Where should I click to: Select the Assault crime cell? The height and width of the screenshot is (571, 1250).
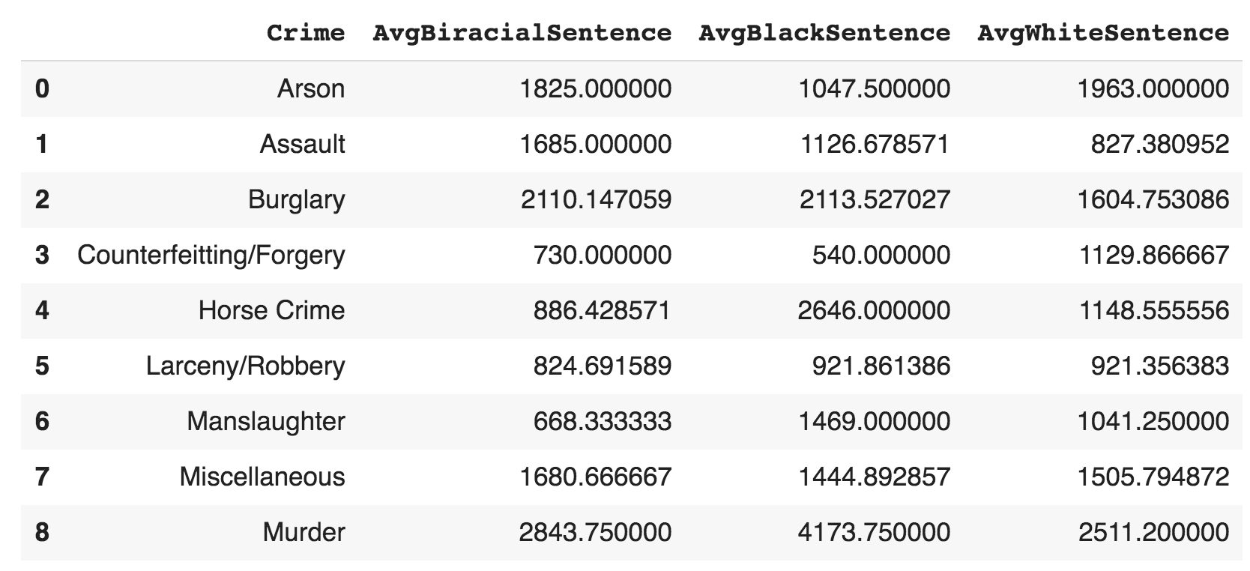(302, 144)
